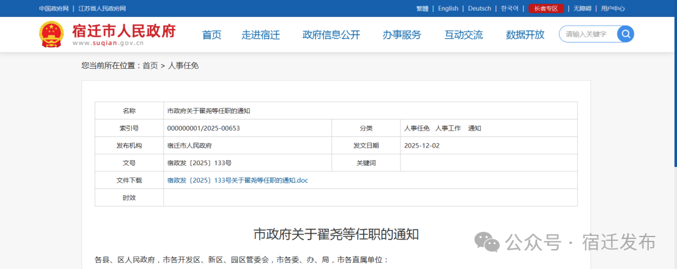Open 中国政府网 link in top bar
This screenshot has height=269, width=677.
(x=53, y=8)
